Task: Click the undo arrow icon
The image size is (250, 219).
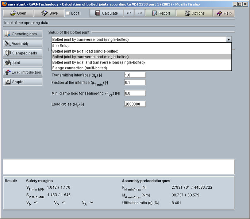Action: coord(128,13)
